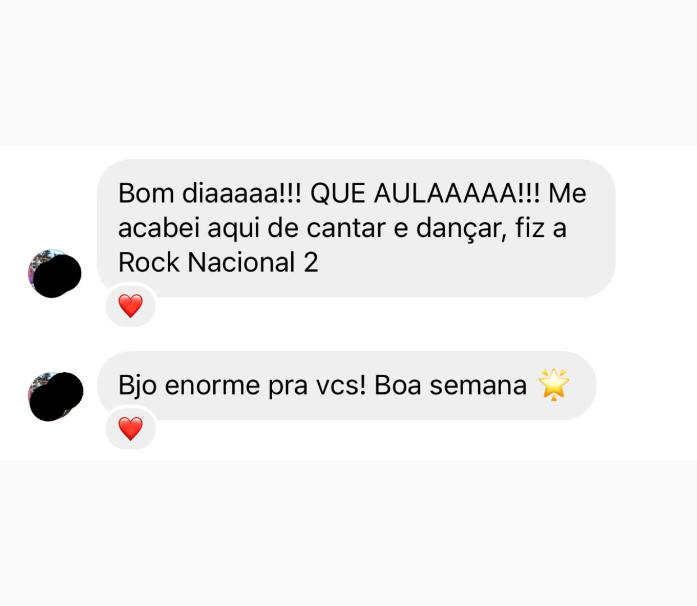
Task: Click the word acabei in the first message
Action: [x=159, y=228]
